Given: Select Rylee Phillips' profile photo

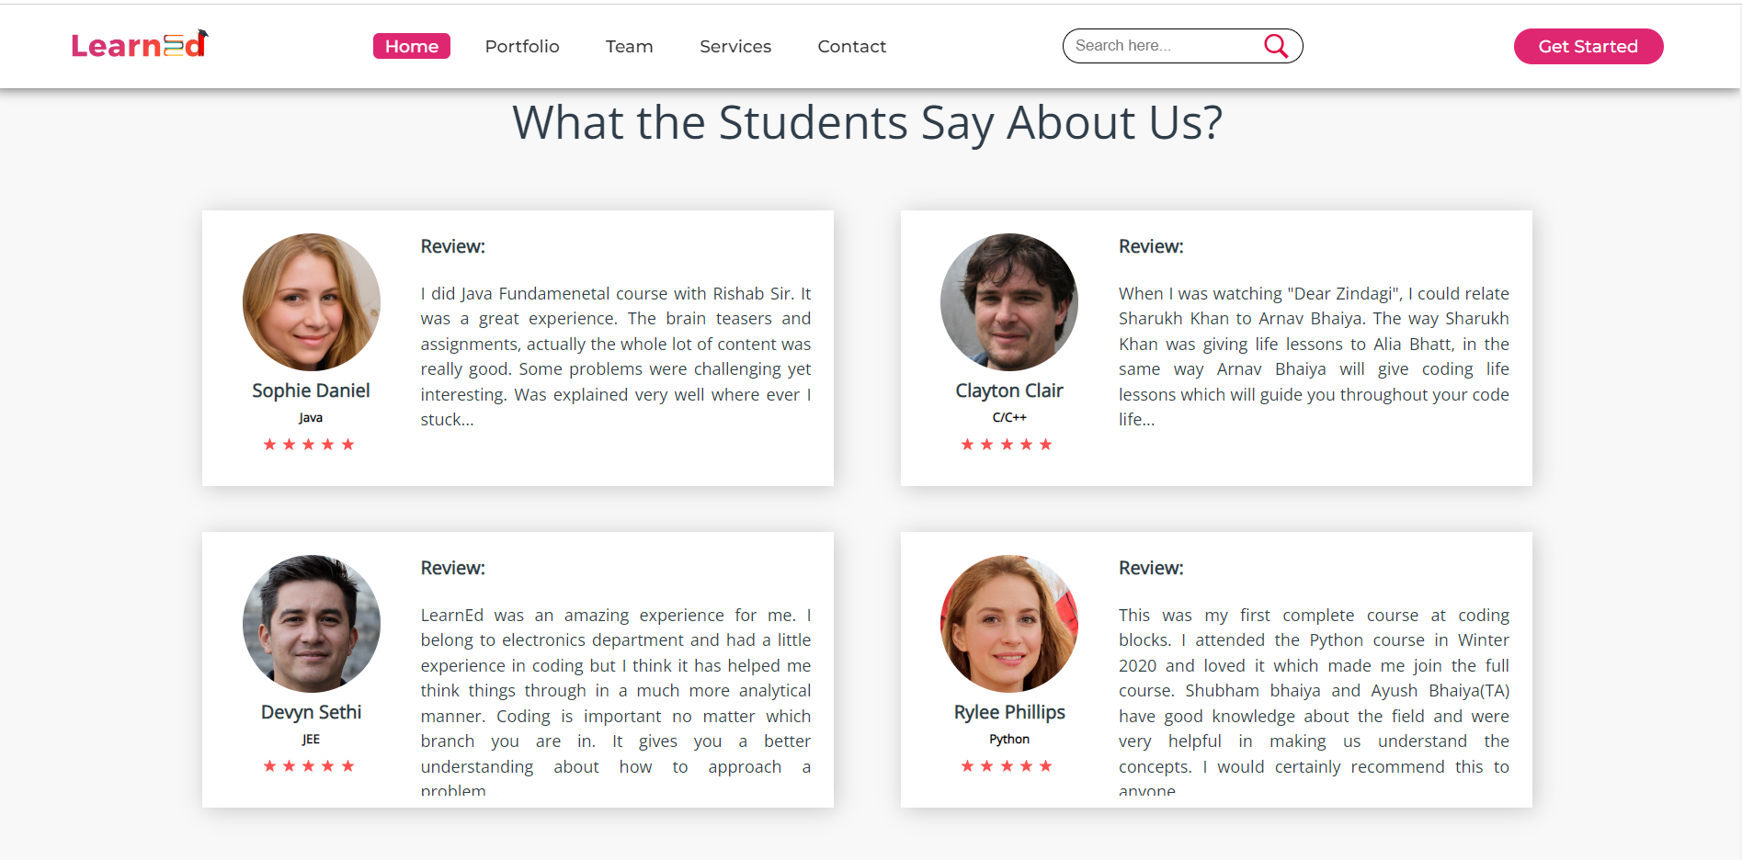Looking at the screenshot, I should pos(1008,623).
